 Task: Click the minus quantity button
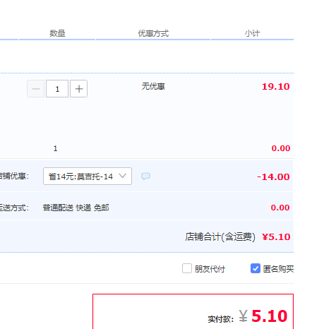pos(36,89)
